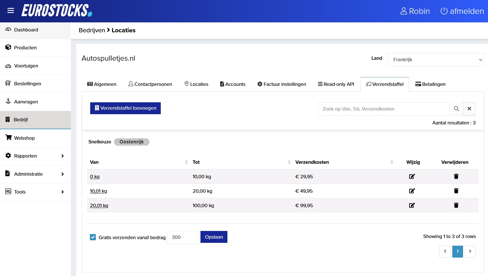The height and width of the screenshot is (276, 488).
Task: Delete the 10,01 kg shipping row
Action: [456, 191]
